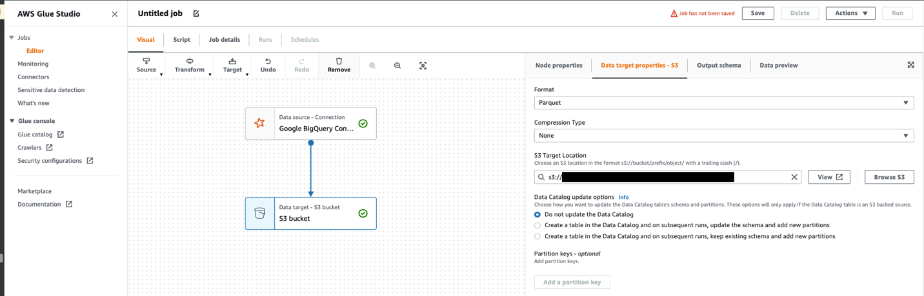Open the Transform dropdown arrow
This screenshot has height=296, width=924.
[210, 75]
